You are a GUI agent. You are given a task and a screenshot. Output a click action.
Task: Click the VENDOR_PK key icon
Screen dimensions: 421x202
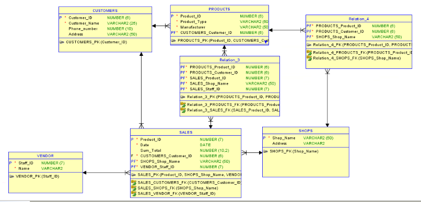(12, 176)
